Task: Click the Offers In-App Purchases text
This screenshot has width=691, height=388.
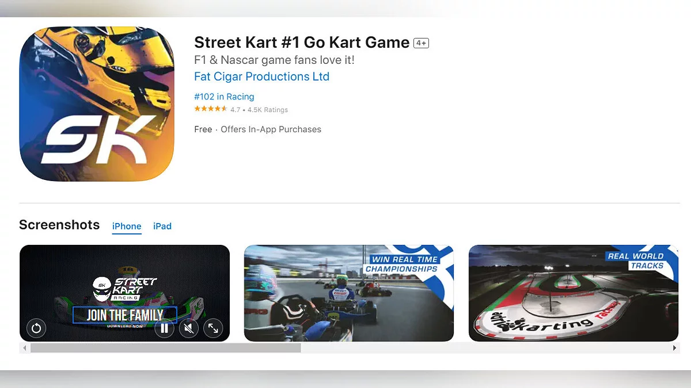Action: tap(271, 129)
